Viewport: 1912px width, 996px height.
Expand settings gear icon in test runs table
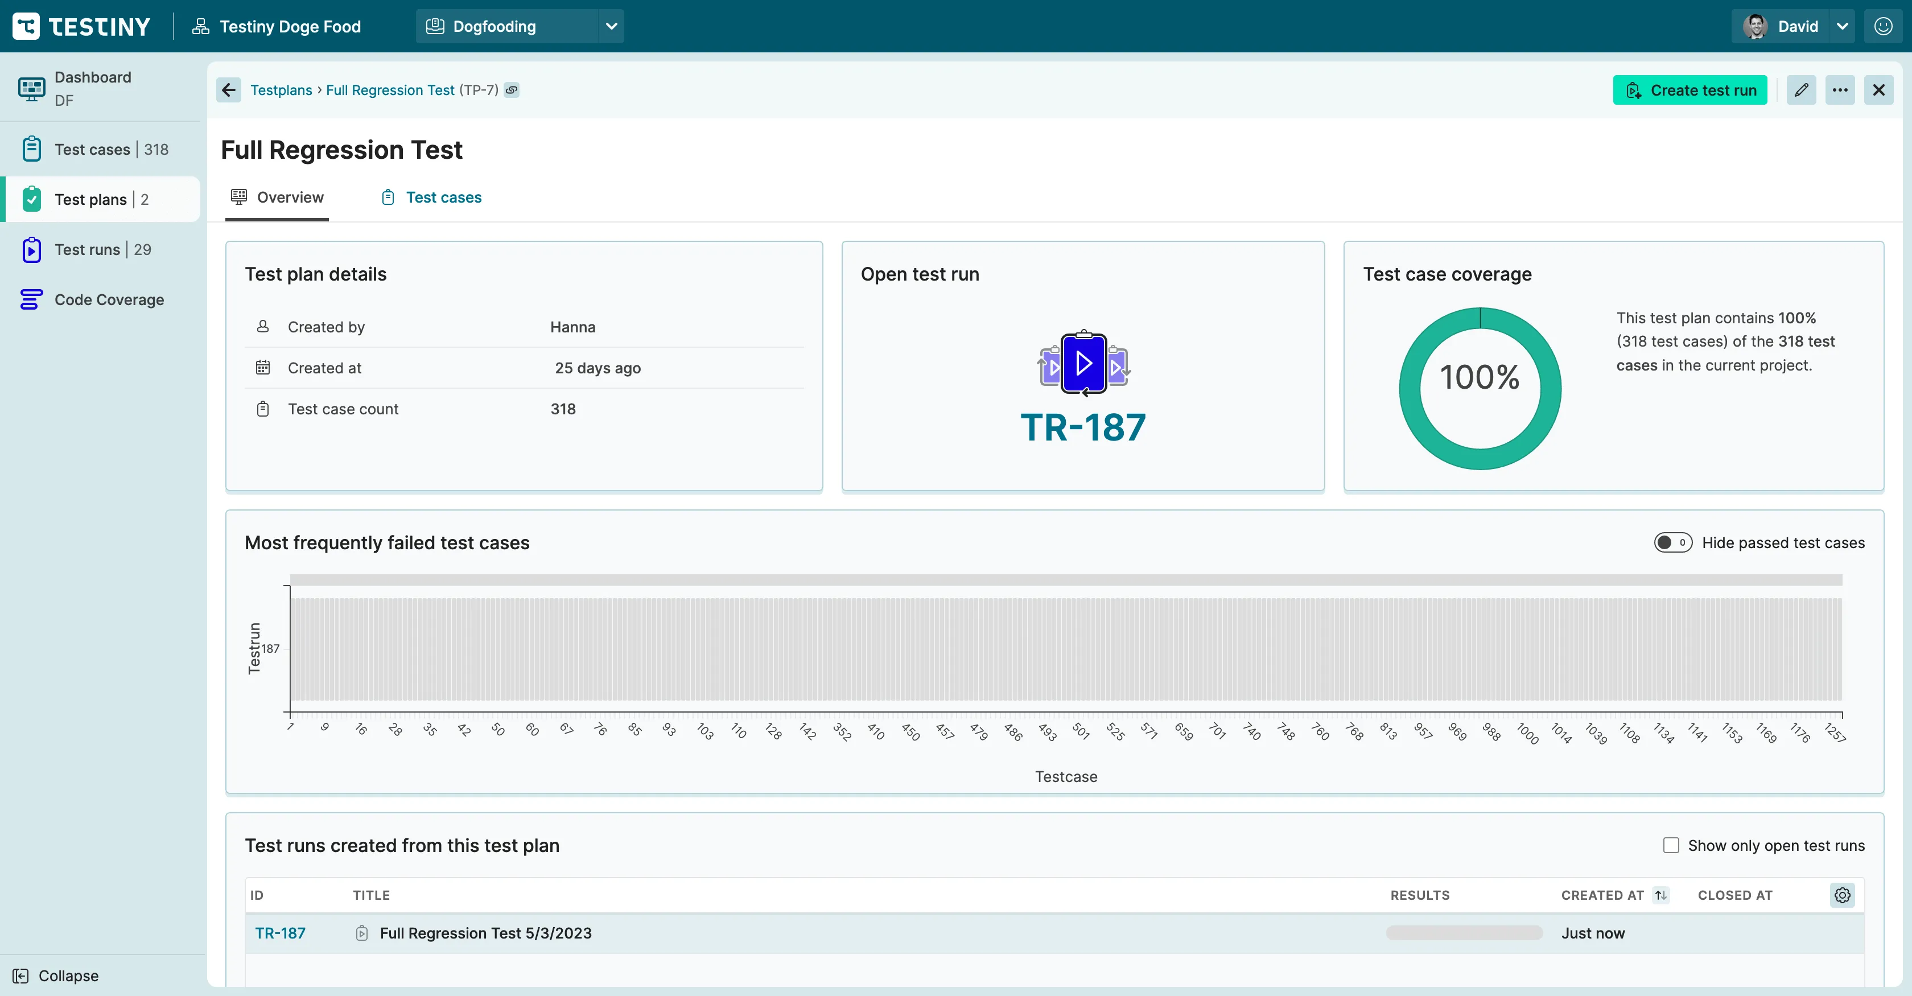click(1843, 895)
